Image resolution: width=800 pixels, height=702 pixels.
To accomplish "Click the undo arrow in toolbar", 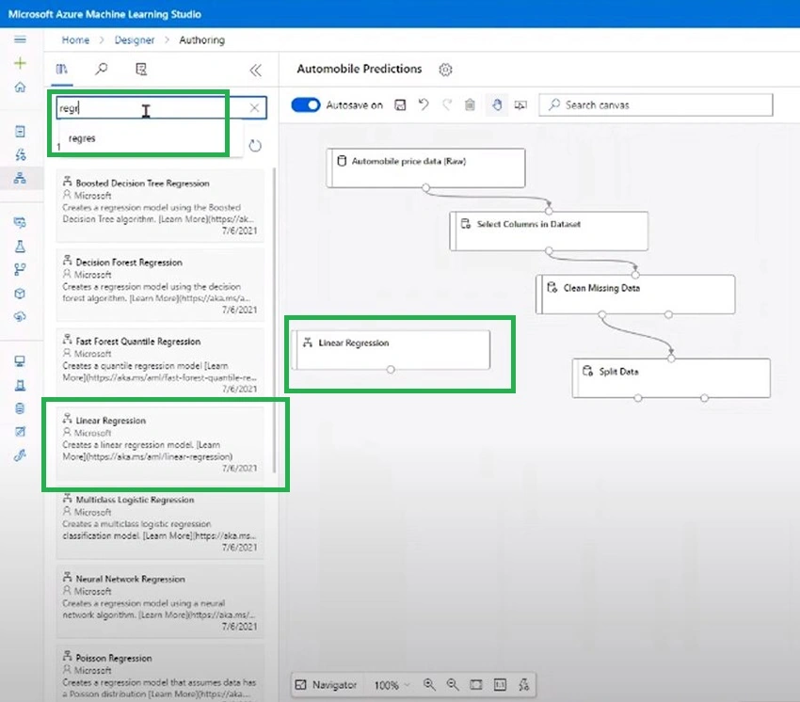I will (x=424, y=104).
